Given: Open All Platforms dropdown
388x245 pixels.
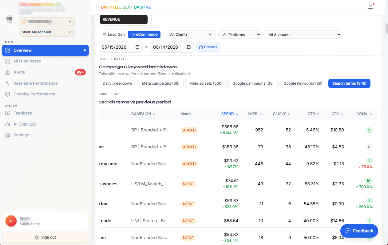Looking at the screenshot, I should tap(240, 34).
